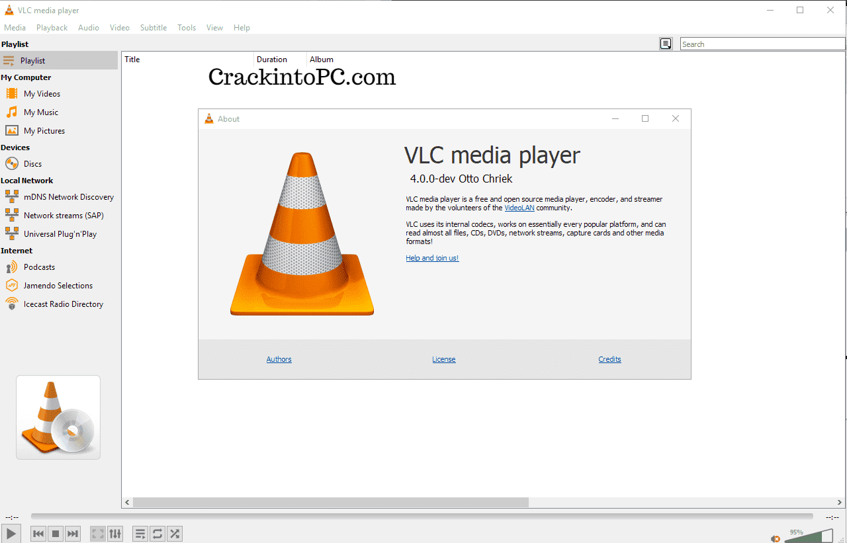Skip to next media track
This screenshot has width=847, height=543.
[x=73, y=533]
